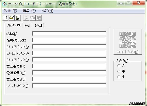
Task: Select the メモリダイヤル tab
Action: pyautogui.click(x=14, y=25)
